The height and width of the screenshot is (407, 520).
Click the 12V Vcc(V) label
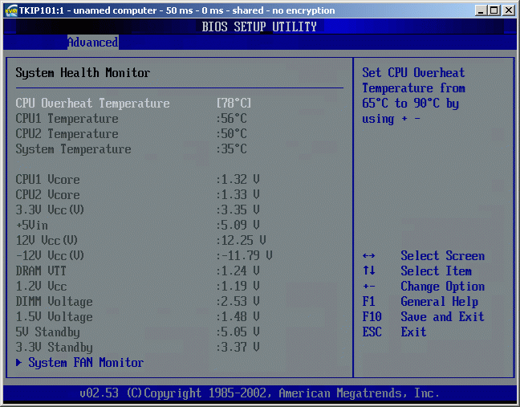click(47, 241)
